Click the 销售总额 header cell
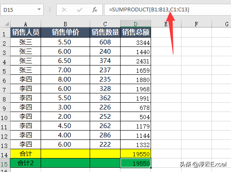231x172 pixels. click(135, 33)
